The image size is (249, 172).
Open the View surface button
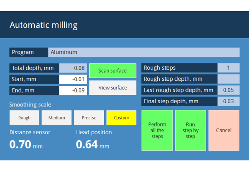(113, 88)
